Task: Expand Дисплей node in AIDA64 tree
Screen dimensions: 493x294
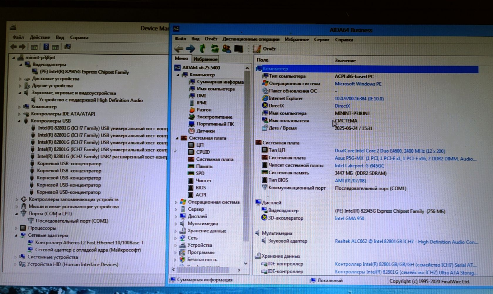Action: 176,216
